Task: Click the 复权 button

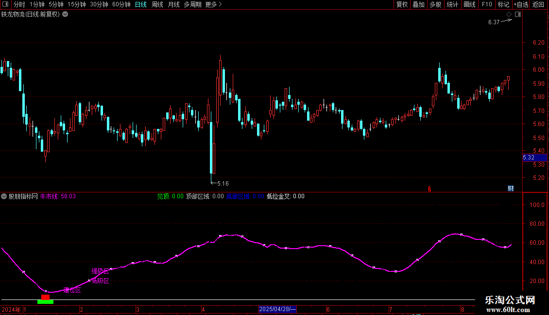Action: point(402,4)
